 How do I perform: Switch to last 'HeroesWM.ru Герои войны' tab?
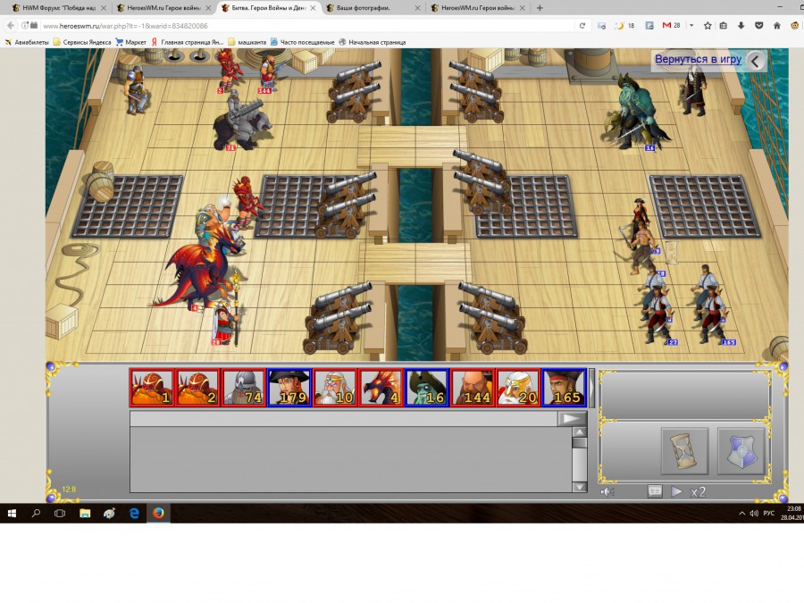[x=477, y=8]
